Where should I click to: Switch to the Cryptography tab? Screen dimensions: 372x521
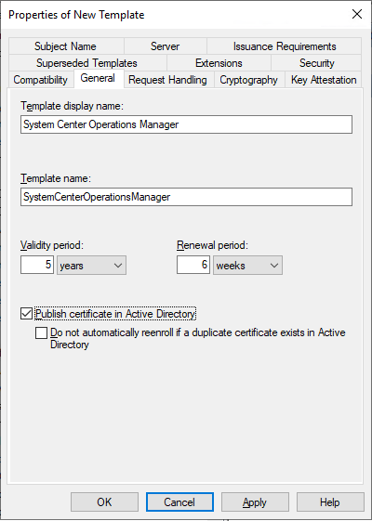point(249,80)
